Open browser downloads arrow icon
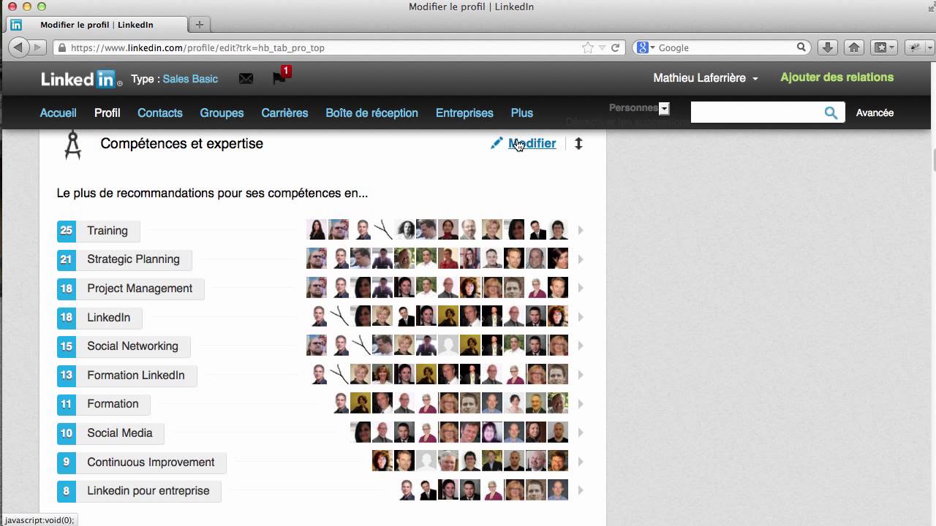Image resolution: width=936 pixels, height=526 pixels. pos(828,47)
